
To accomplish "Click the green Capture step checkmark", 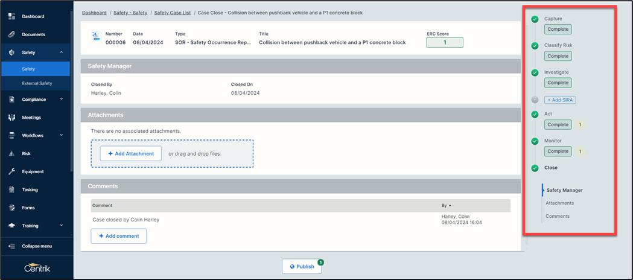I will pos(535,19).
